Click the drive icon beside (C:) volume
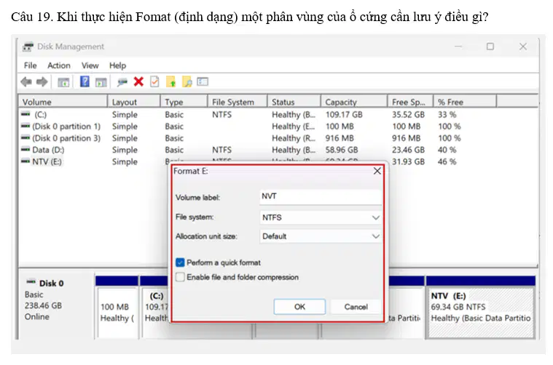This screenshot has width=553, height=365. [x=26, y=114]
